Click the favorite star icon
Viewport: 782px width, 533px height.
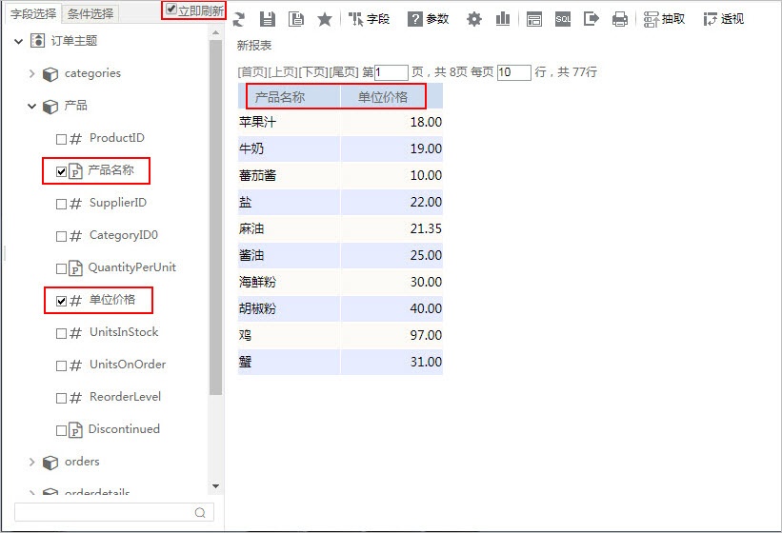pyautogui.click(x=325, y=19)
